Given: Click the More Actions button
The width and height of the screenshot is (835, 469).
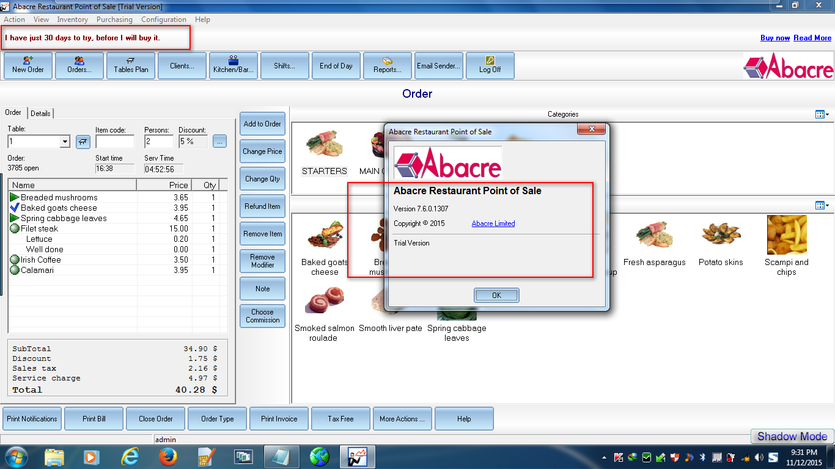Looking at the screenshot, I should tap(402, 419).
